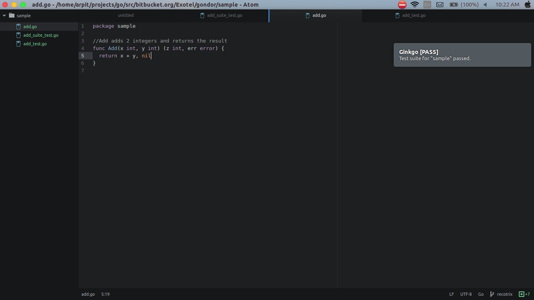Click the 'func Add' declaration line

(x=158, y=48)
